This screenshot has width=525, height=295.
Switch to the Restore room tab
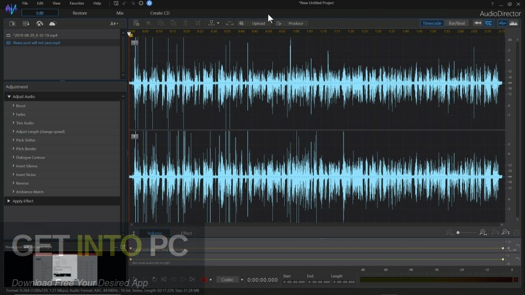coord(80,13)
